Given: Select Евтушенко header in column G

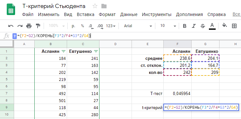Looking at the screenshot, I should pyautogui.click(x=205, y=51).
